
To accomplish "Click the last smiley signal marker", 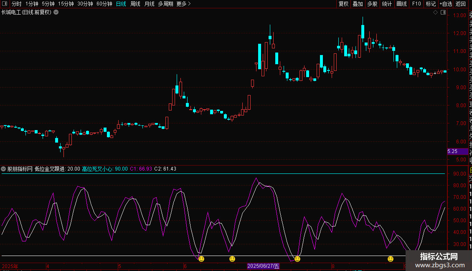I will pos(391,259).
